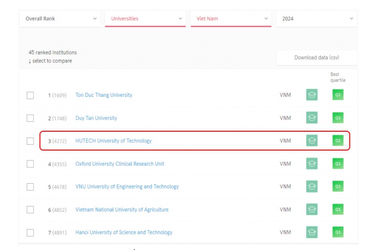Click Q1 badge for Vietnam National University of Agriculture

point(338,209)
